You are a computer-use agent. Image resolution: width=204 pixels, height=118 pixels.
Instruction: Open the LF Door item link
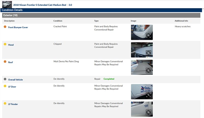[x=12, y=87]
